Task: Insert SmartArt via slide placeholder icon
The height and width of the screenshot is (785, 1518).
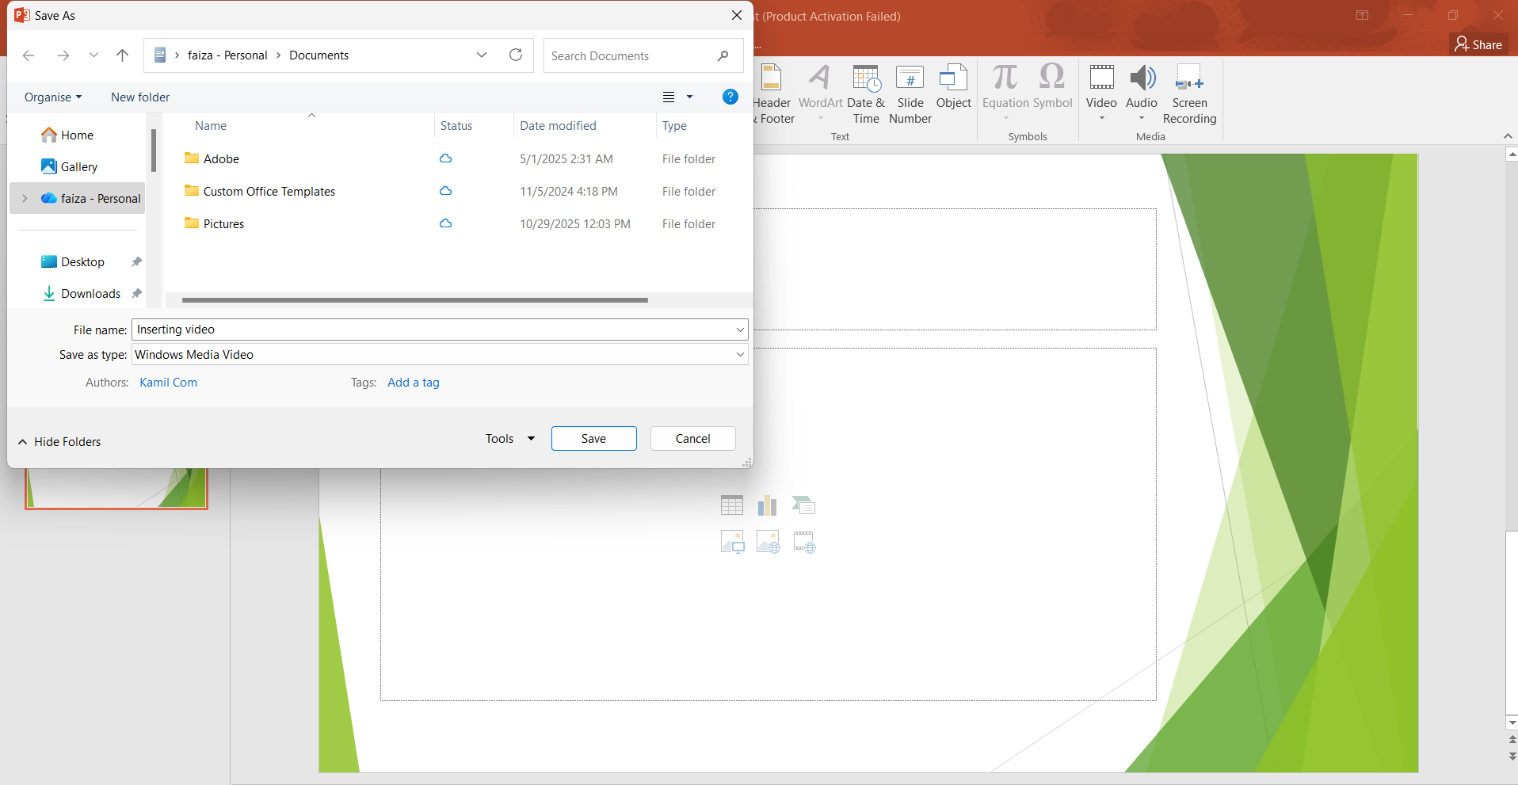Action: 803,505
